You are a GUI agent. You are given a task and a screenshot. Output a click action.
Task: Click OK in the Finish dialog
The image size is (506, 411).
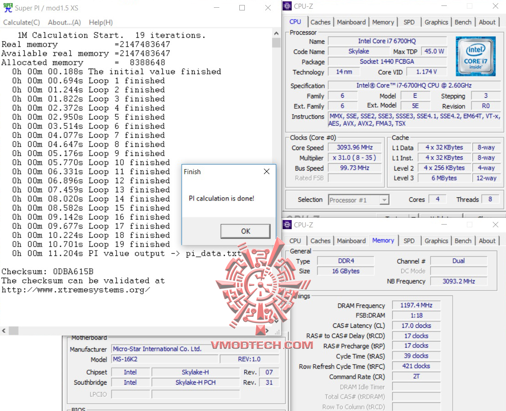(x=245, y=231)
